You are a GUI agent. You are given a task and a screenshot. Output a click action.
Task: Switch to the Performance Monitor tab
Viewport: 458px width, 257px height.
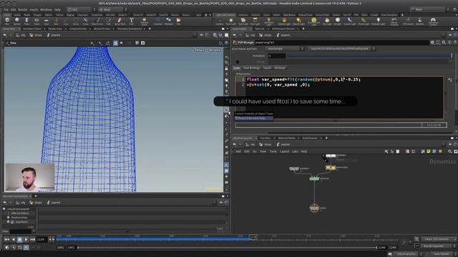point(283,29)
